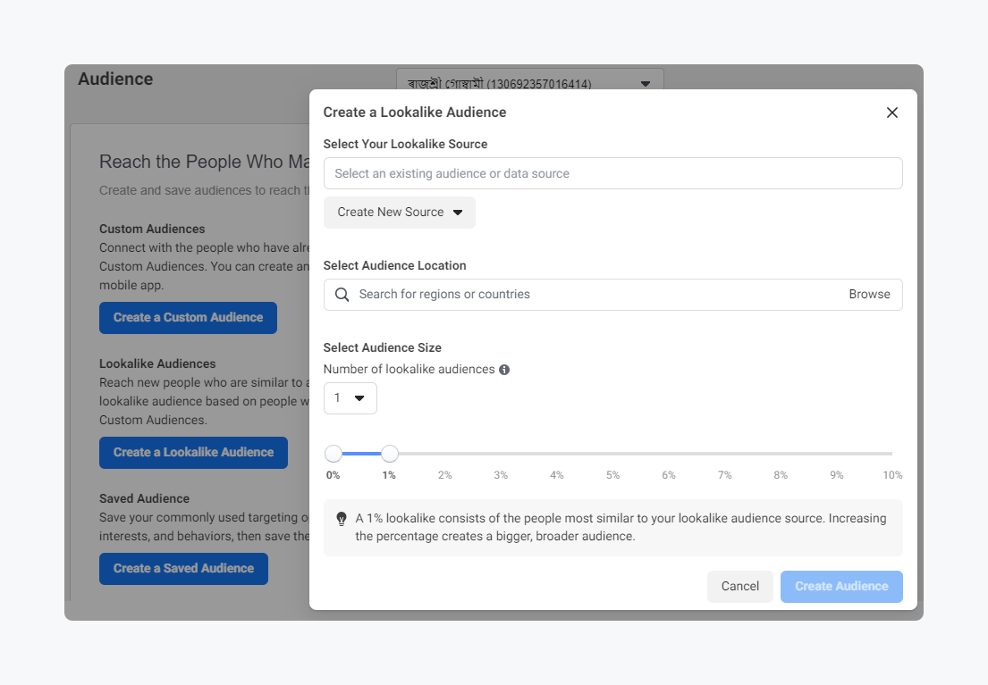The width and height of the screenshot is (988, 685).
Task: Click the search magnifier icon in location field
Action: pos(342,295)
